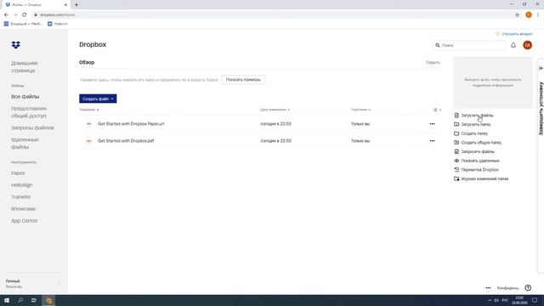This screenshot has height=306, width=544.
Task: Click the overview description text area
Action: click(x=149, y=80)
